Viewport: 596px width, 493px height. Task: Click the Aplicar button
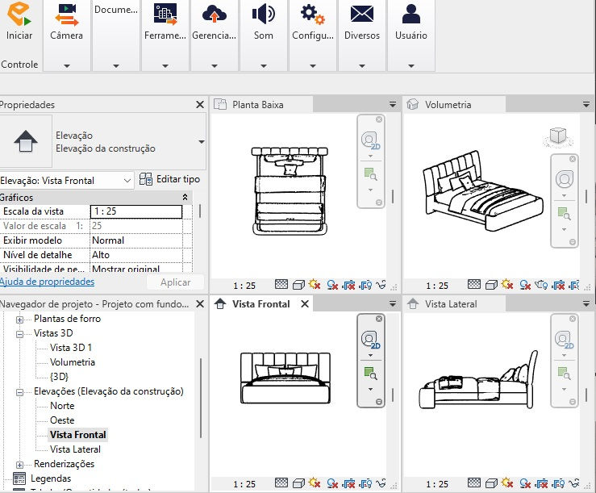tap(175, 282)
